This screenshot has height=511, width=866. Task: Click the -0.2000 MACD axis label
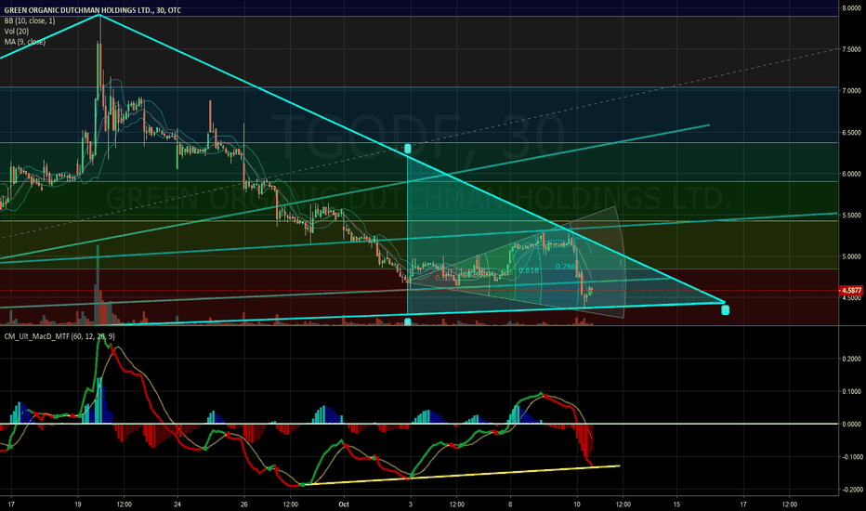tap(851, 490)
